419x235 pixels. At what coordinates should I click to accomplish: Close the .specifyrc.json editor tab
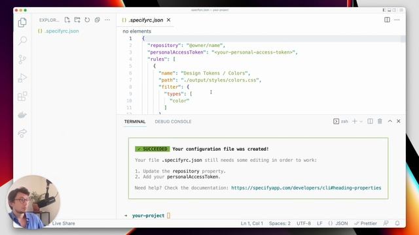click(x=169, y=20)
